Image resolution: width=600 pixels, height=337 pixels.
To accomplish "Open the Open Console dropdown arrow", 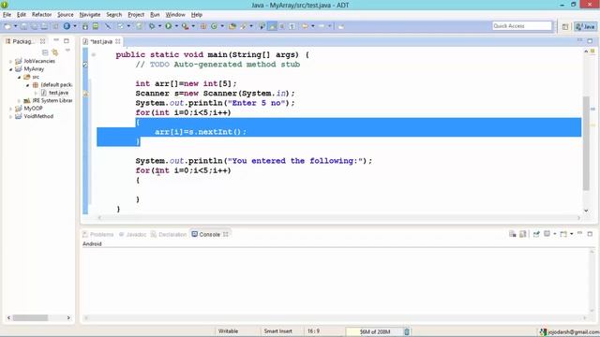I will coord(571,234).
